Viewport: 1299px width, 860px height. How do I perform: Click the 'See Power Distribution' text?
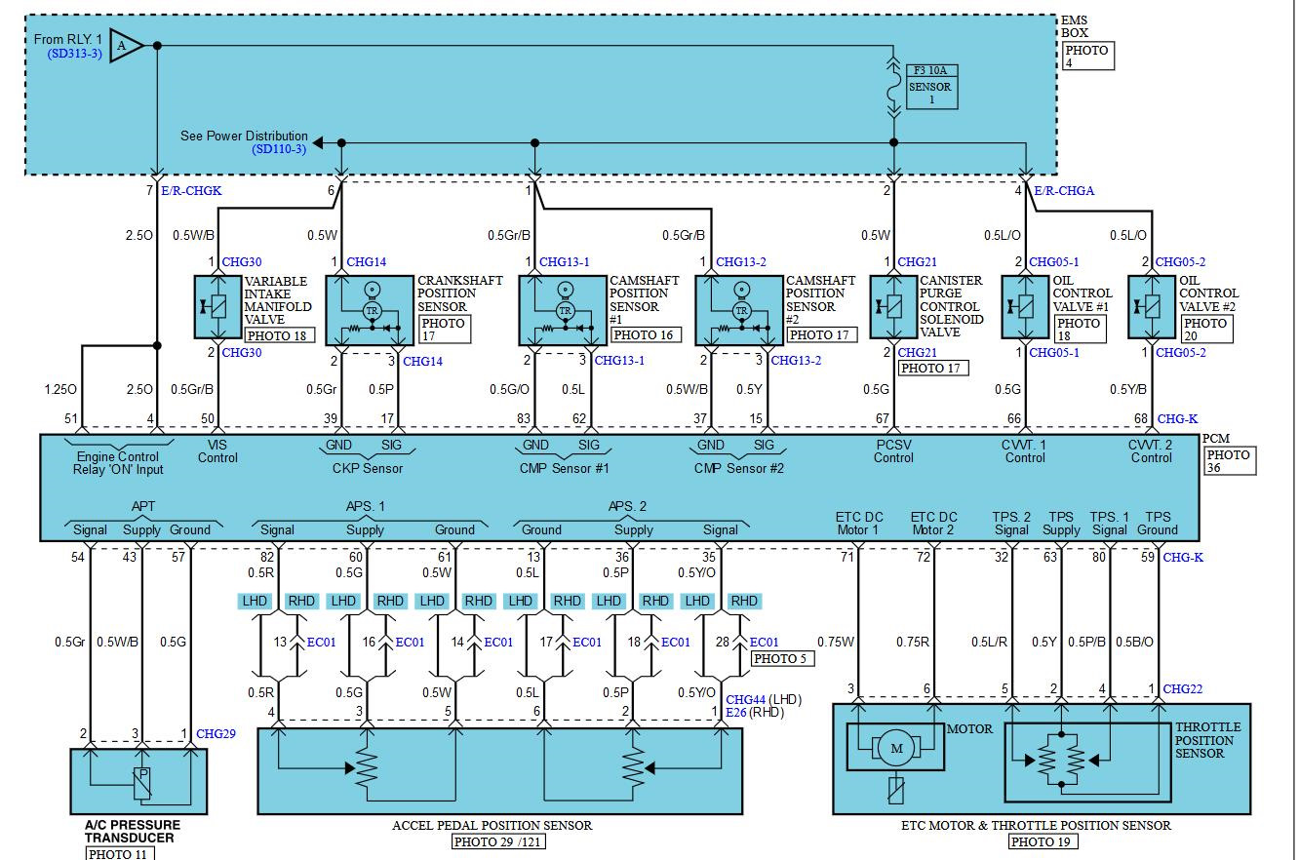click(244, 136)
